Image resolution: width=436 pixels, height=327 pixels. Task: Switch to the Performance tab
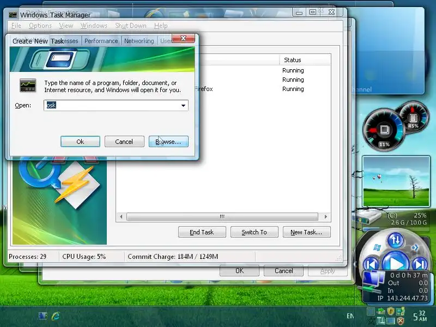pyautogui.click(x=101, y=41)
